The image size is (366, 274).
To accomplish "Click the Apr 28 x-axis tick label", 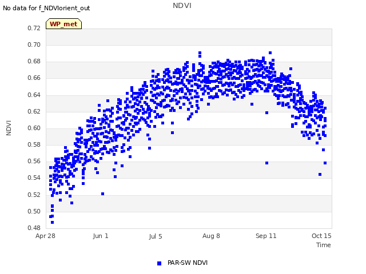I will click(45, 236).
